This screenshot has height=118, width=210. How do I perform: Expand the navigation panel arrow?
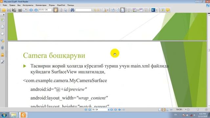[x=4, y=14]
